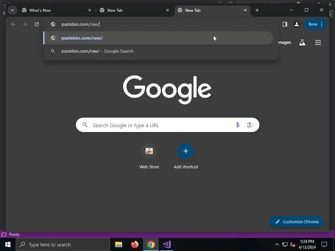Toggle the Chrome side panel icon
This screenshot has height=251, width=335.
click(x=285, y=24)
